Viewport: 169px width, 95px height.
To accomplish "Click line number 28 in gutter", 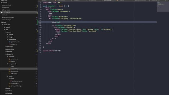I will pyautogui.click(x=40, y=51).
